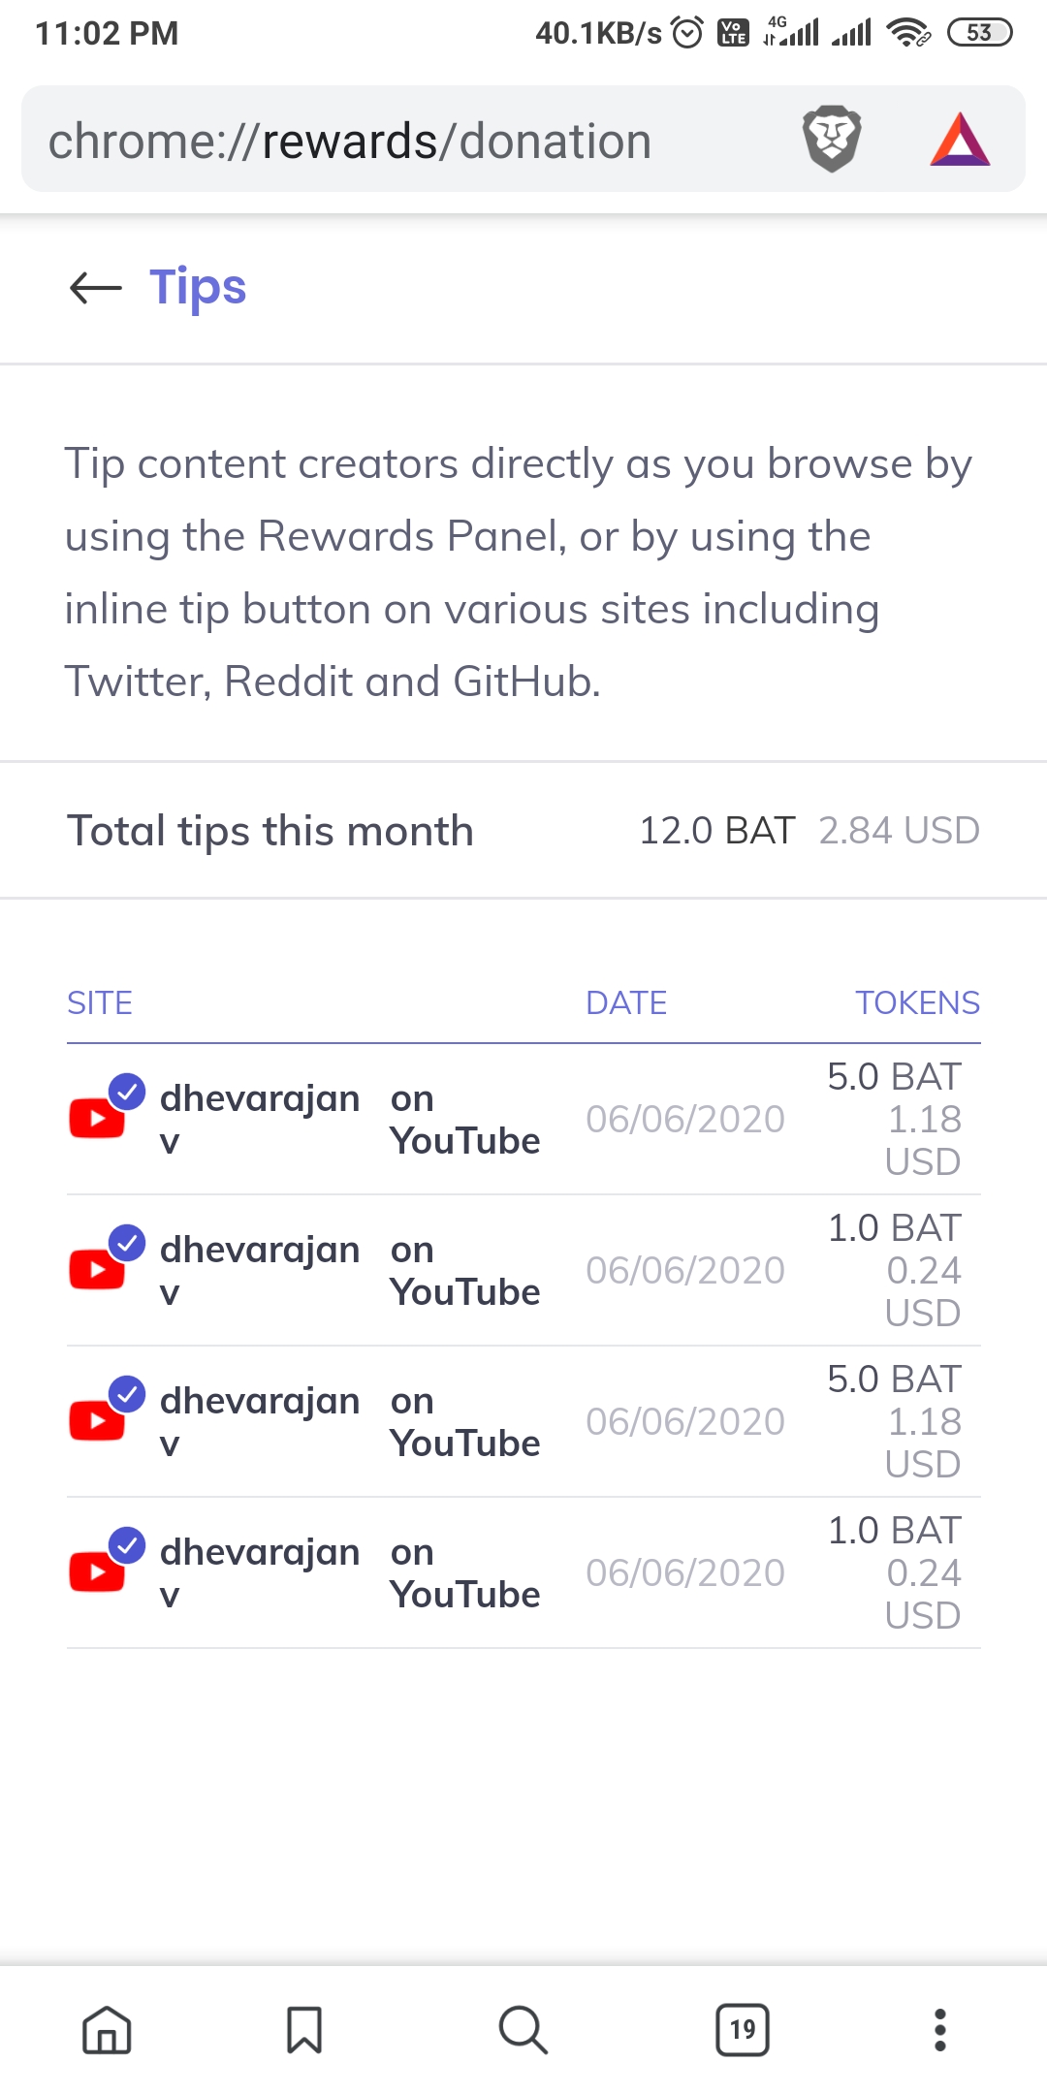This screenshot has width=1047, height=2094.
Task: Open Search from the bottom bar
Action: pyautogui.click(x=523, y=2030)
